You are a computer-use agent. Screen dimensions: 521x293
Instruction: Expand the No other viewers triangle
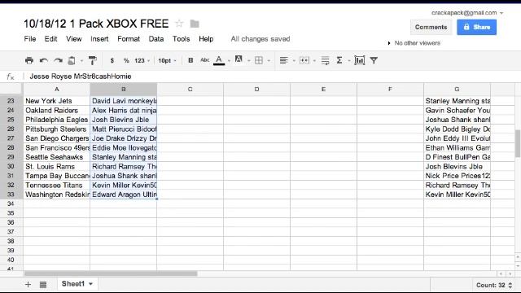coord(389,43)
